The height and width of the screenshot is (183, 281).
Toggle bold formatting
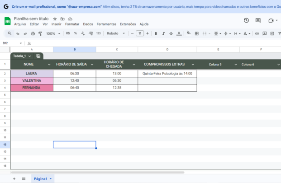tap(156, 33)
